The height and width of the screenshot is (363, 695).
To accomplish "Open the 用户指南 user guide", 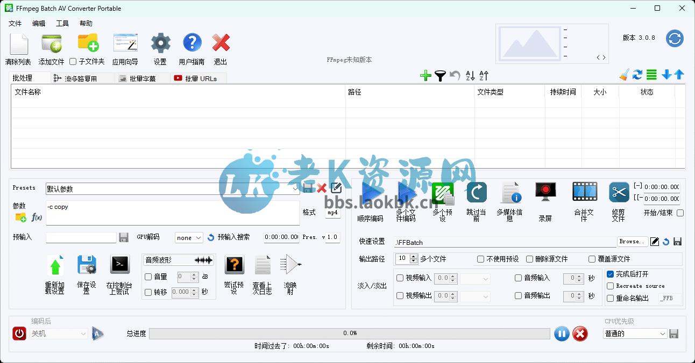I will (x=192, y=43).
